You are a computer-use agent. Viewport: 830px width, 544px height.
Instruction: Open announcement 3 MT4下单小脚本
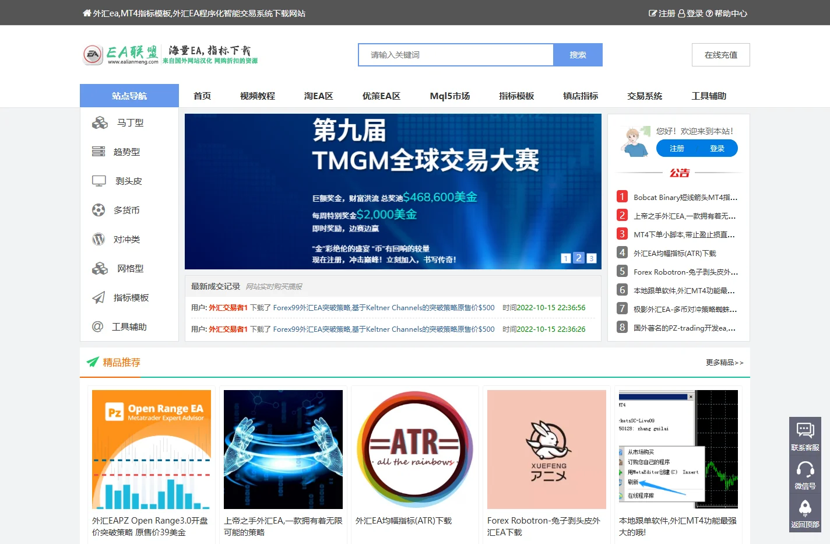(x=684, y=234)
